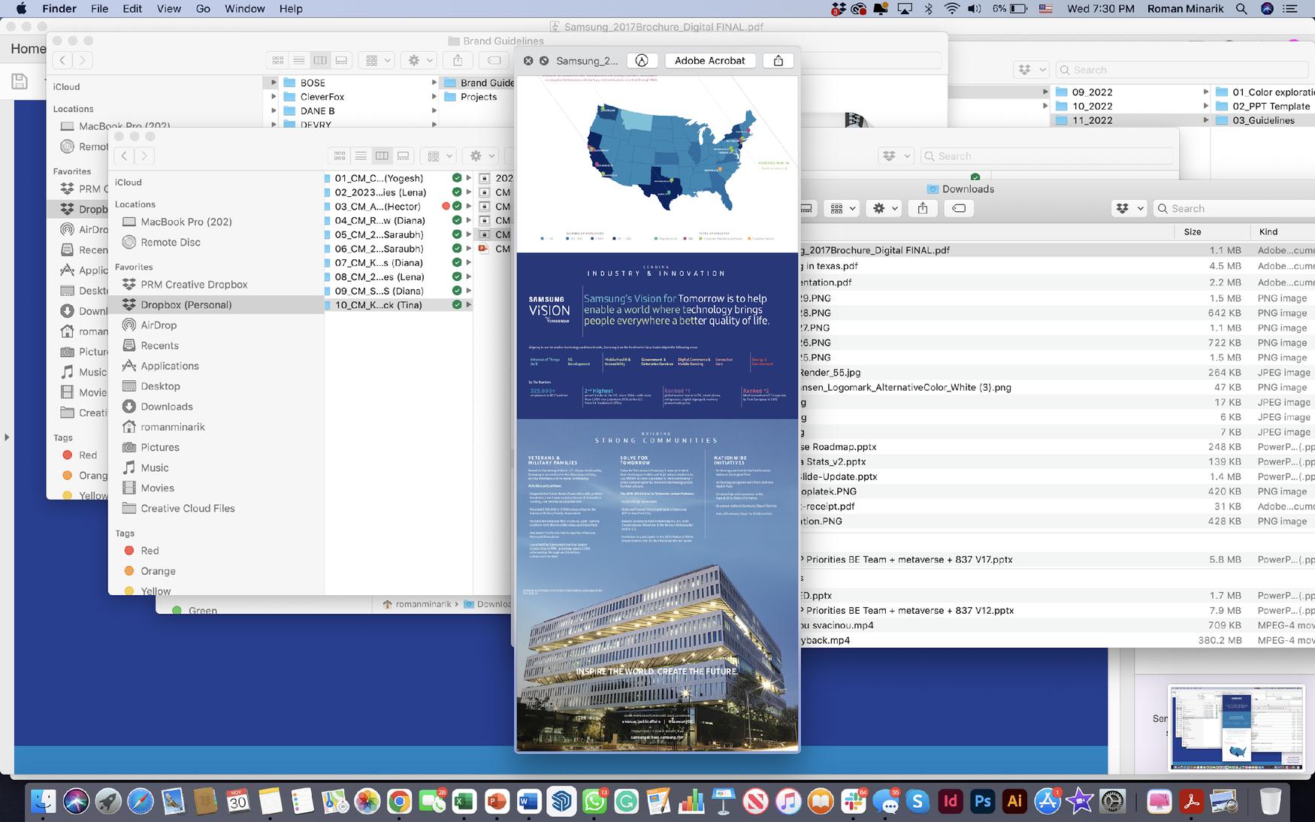Screen dimensions: 1315x822
Task: Select the 380.2 MB MPEG-4 movie file
Action: [1058, 640]
